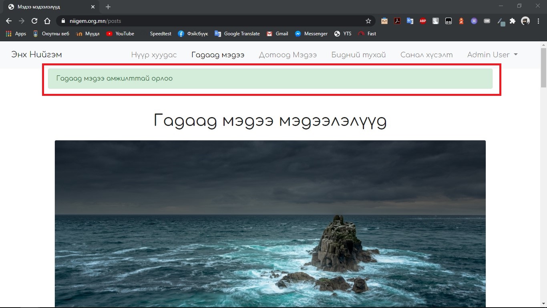Open the Adobe Acrobat extension
The height and width of the screenshot is (308, 547).
pyautogui.click(x=397, y=21)
